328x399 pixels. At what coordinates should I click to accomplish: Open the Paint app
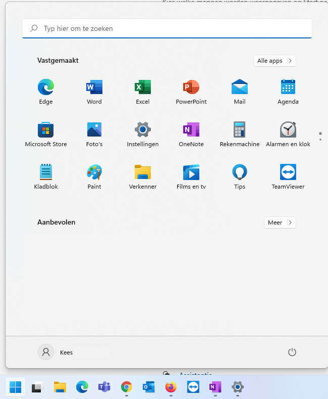94,176
